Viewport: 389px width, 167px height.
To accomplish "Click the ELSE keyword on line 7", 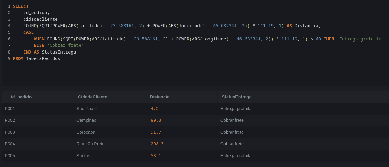I will pyautogui.click(x=39, y=45).
